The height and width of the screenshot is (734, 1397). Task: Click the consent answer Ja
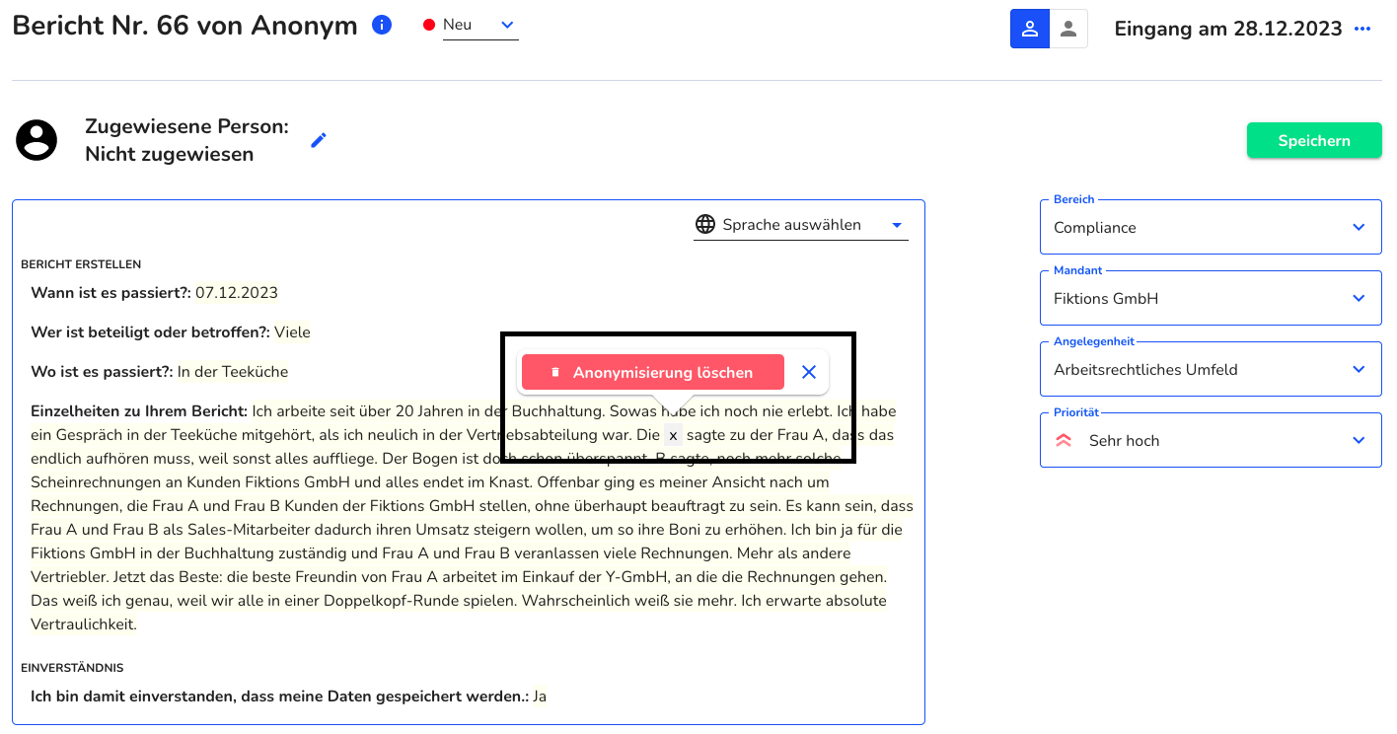coord(540,697)
